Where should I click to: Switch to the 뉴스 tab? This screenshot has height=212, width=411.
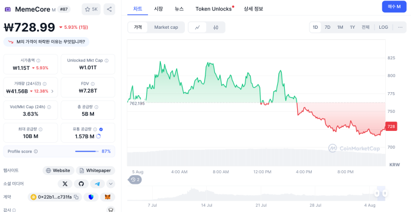pyautogui.click(x=179, y=9)
